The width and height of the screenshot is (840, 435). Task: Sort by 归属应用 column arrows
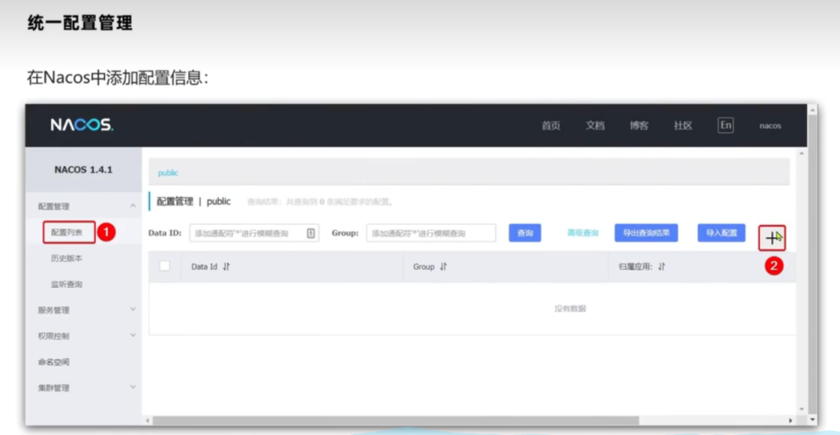pyautogui.click(x=662, y=267)
